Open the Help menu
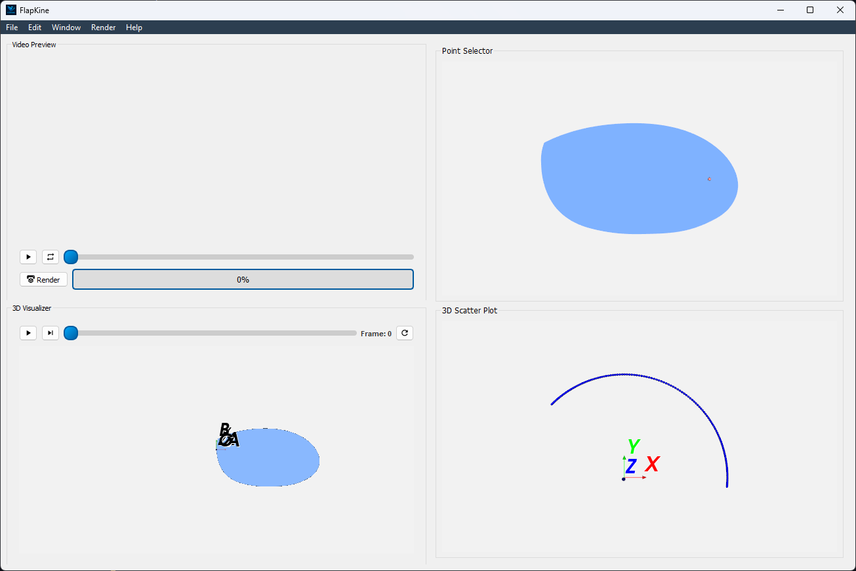This screenshot has height=571, width=856. coord(134,28)
